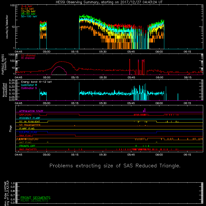Click the GAP_FLAG label
The height and width of the screenshot is (206, 206).
(x=25, y=115)
